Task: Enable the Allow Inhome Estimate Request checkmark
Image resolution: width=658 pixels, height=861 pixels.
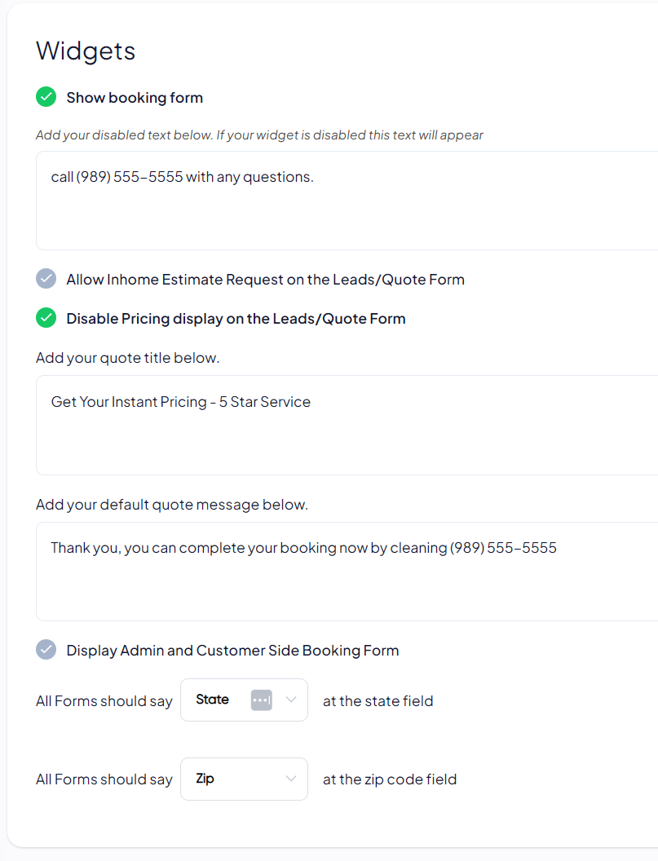Action: tap(46, 279)
